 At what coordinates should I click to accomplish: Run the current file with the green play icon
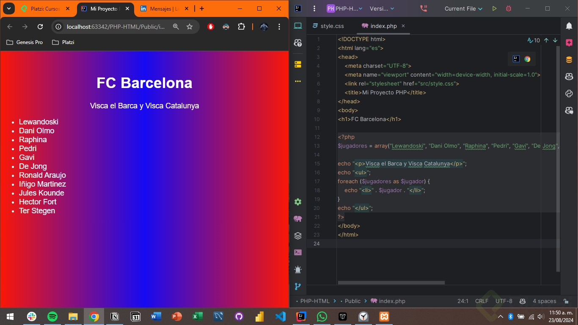494,8
